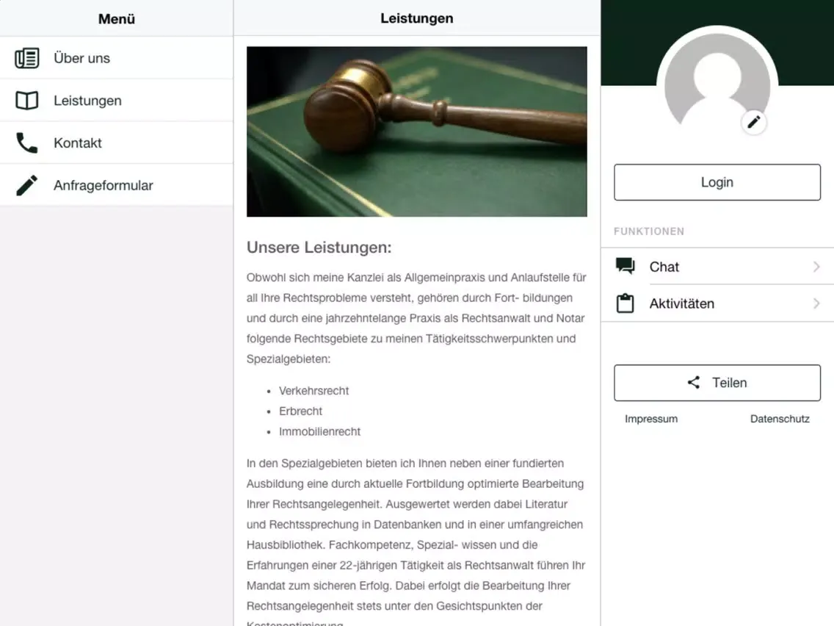Click the chat bubbles icon
This screenshot has height=626, width=834.
(x=625, y=266)
